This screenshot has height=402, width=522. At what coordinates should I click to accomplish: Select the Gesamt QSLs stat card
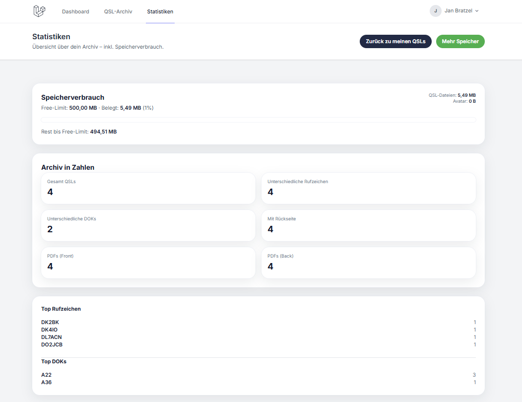[x=148, y=188]
